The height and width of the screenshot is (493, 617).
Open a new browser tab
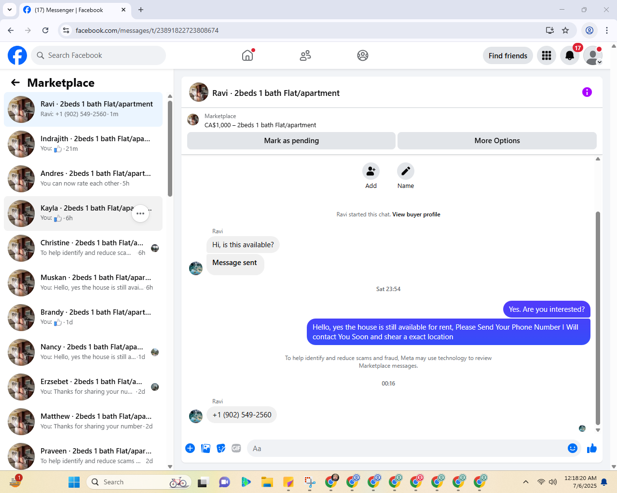[x=141, y=10]
